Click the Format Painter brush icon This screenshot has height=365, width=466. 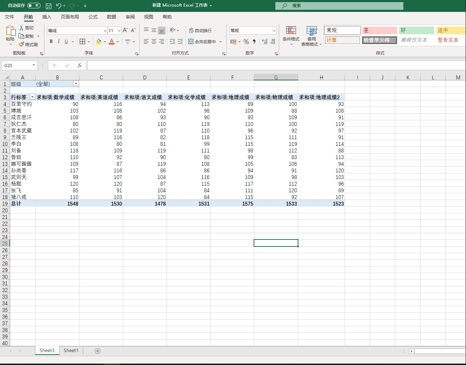(22, 44)
